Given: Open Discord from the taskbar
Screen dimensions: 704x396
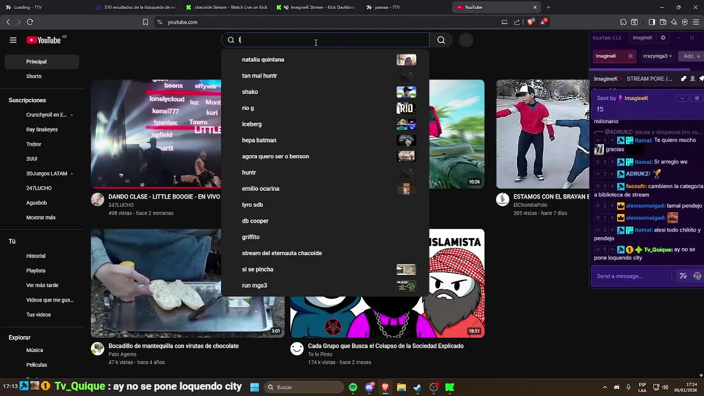Looking at the screenshot, I should 370,387.
